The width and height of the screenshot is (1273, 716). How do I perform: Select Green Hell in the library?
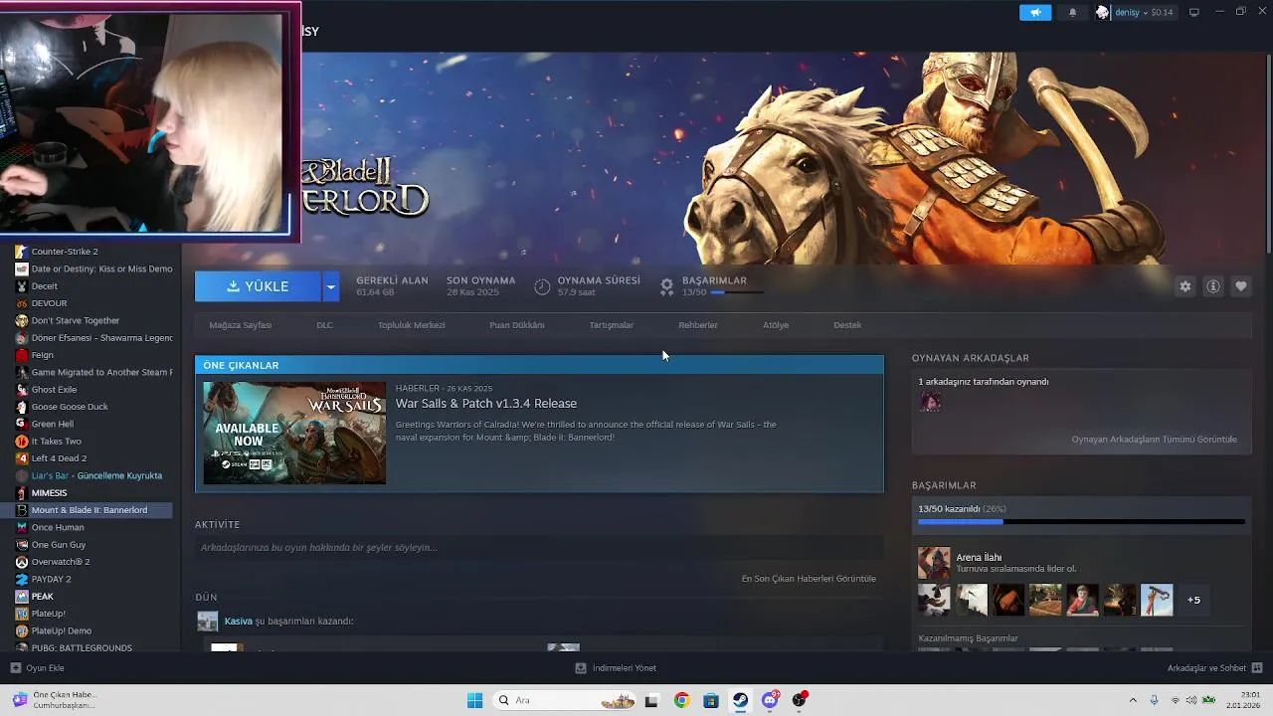(53, 424)
